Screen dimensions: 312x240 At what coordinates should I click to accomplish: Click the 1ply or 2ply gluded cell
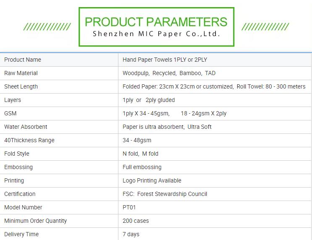tap(215, 100)
